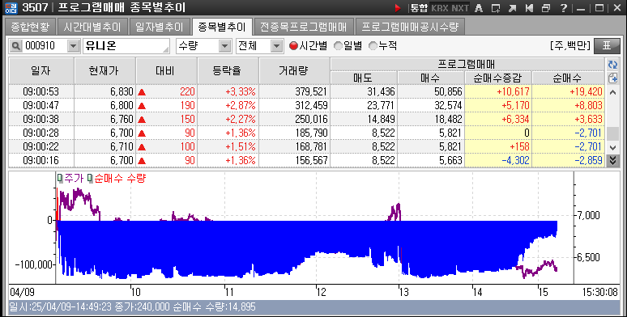
Task: Click the 09:00:22 time cell
Action: point(41,146)
